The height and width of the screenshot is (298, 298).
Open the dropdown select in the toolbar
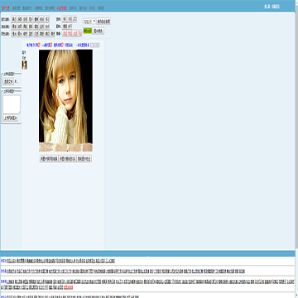[89, 22]
